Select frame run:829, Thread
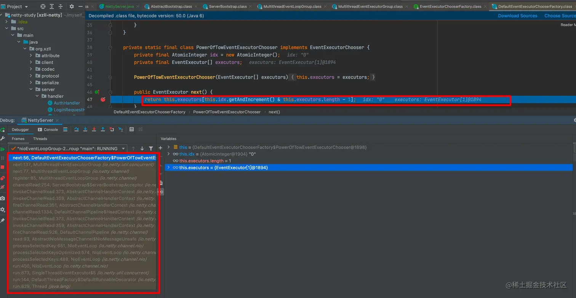Image resolution: width=576 pixels, height=298 pixels. click(x=82, y=286)
